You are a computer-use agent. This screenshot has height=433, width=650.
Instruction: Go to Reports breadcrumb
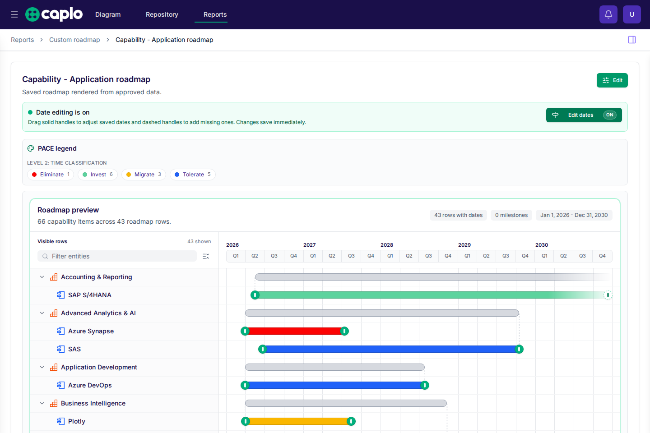tap(23, 40)
